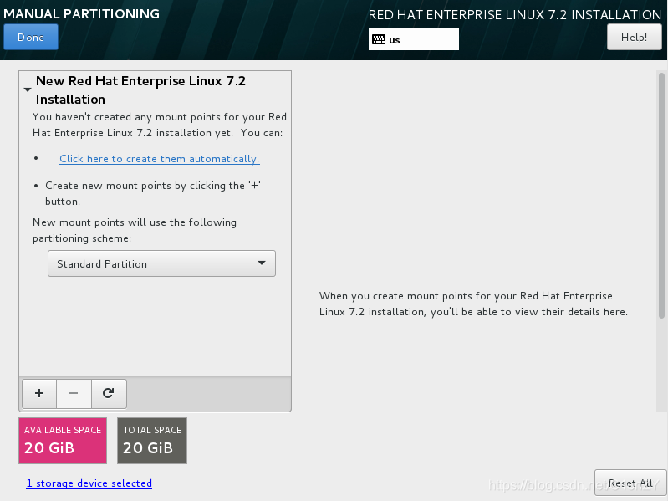Click the MANUAL PARTITIONING title
The height and width of the screenshot is (501, 668).
(81, 13)
